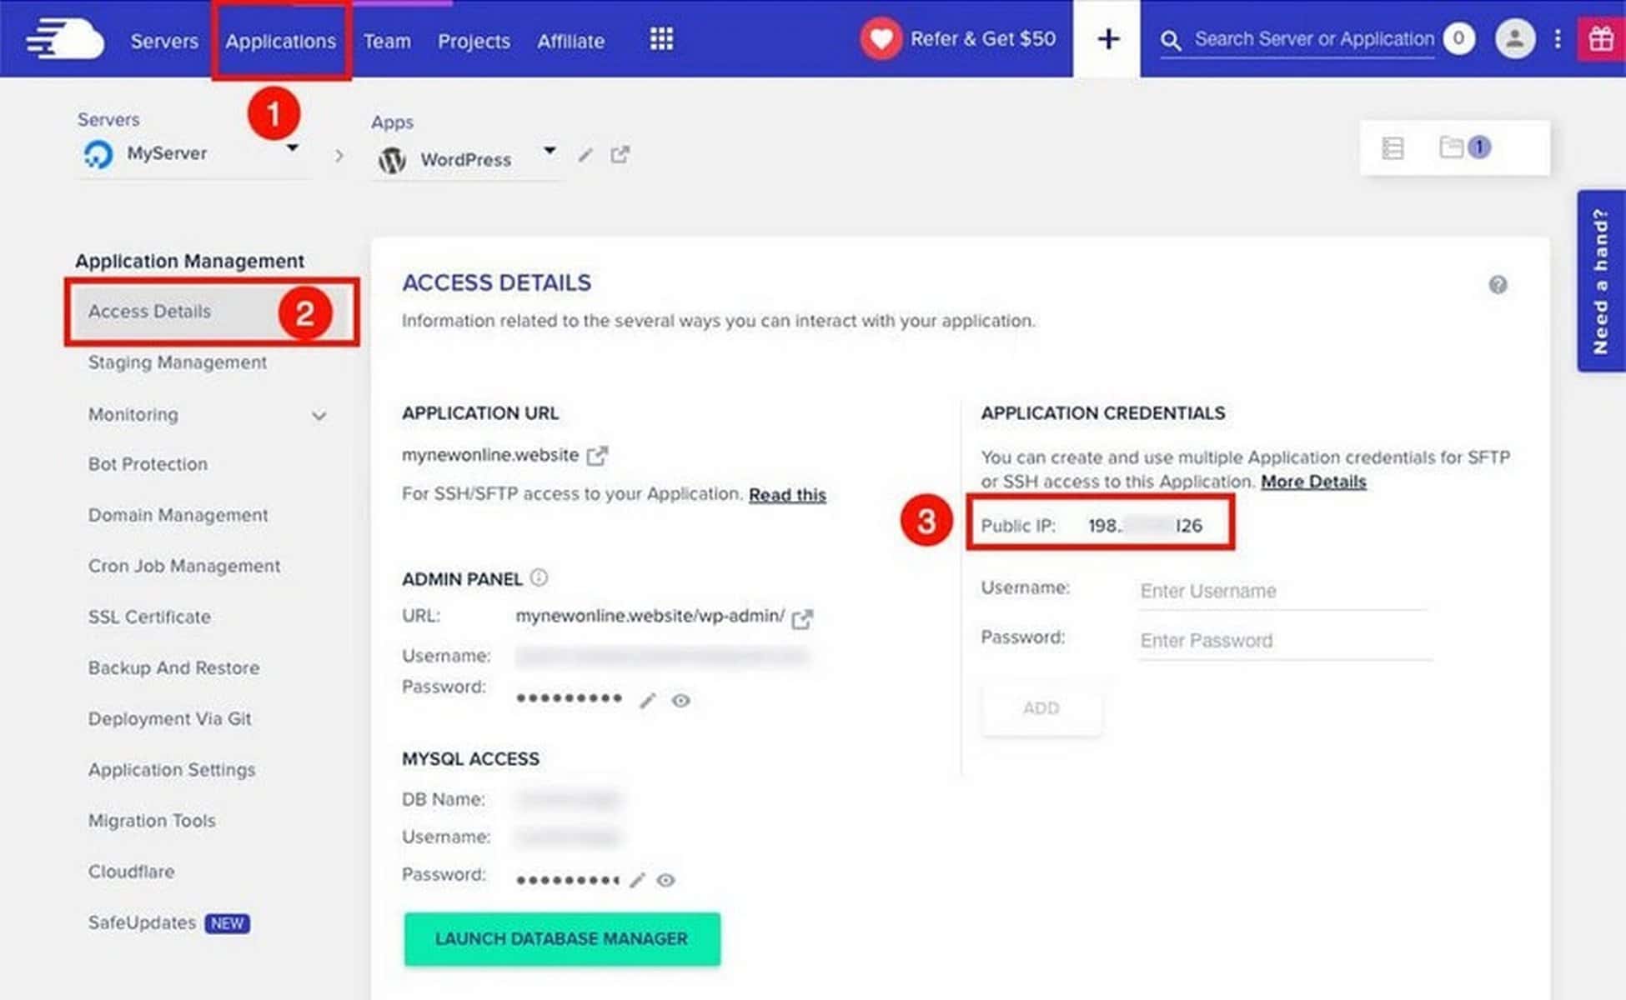Click the pencil edit icon beside WordPress

(x=585, y=156)
